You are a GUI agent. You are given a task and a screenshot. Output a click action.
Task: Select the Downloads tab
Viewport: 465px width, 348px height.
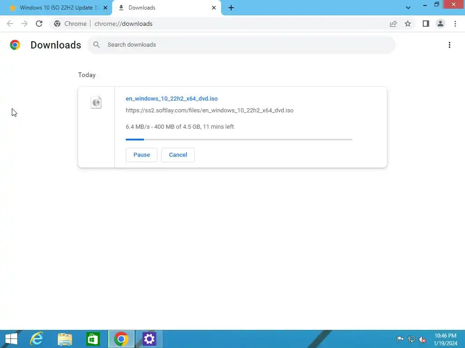tap(167, 8)
